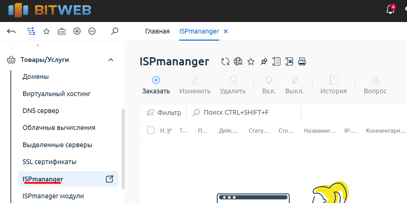Screen dimensions: 407x203
Task: Toggle the menu tree view icon
Action: (31, 31)
